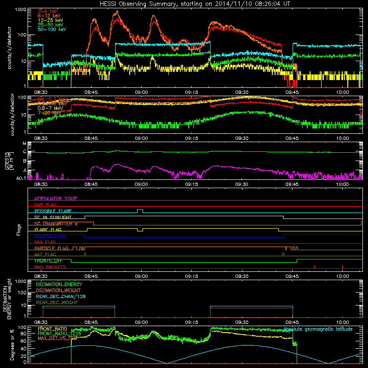The image size is (368, 368).
Task: Select the orange 6-12 keV legend label
Action: pos(49,16)
